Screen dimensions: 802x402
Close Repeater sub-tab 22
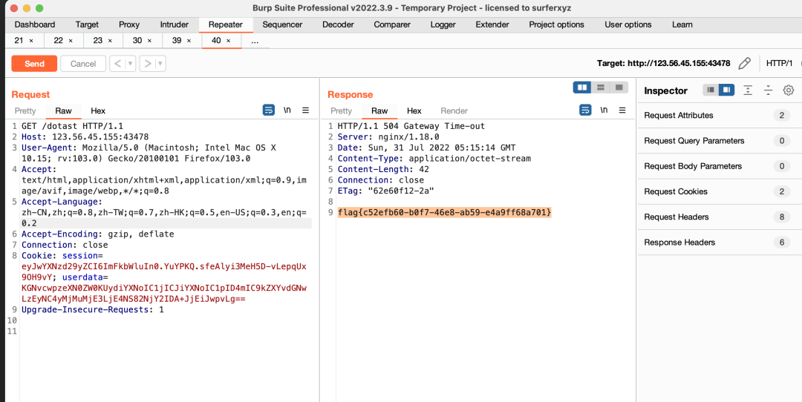71,40
